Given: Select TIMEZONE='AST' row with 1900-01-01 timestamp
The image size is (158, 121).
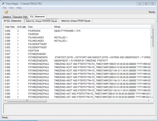Looking at the screenshot, I should [x=77, y=94].
